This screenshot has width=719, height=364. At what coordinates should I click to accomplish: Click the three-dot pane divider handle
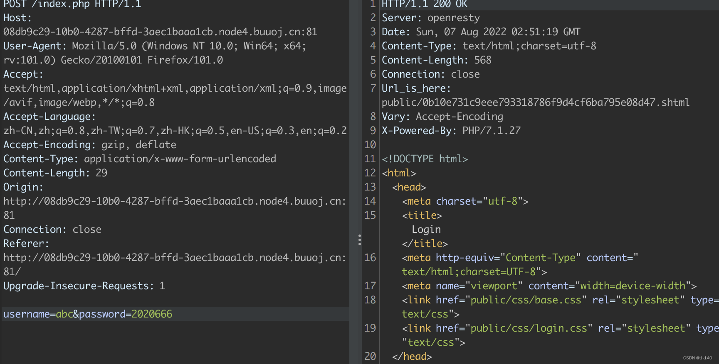coord(359,240)
